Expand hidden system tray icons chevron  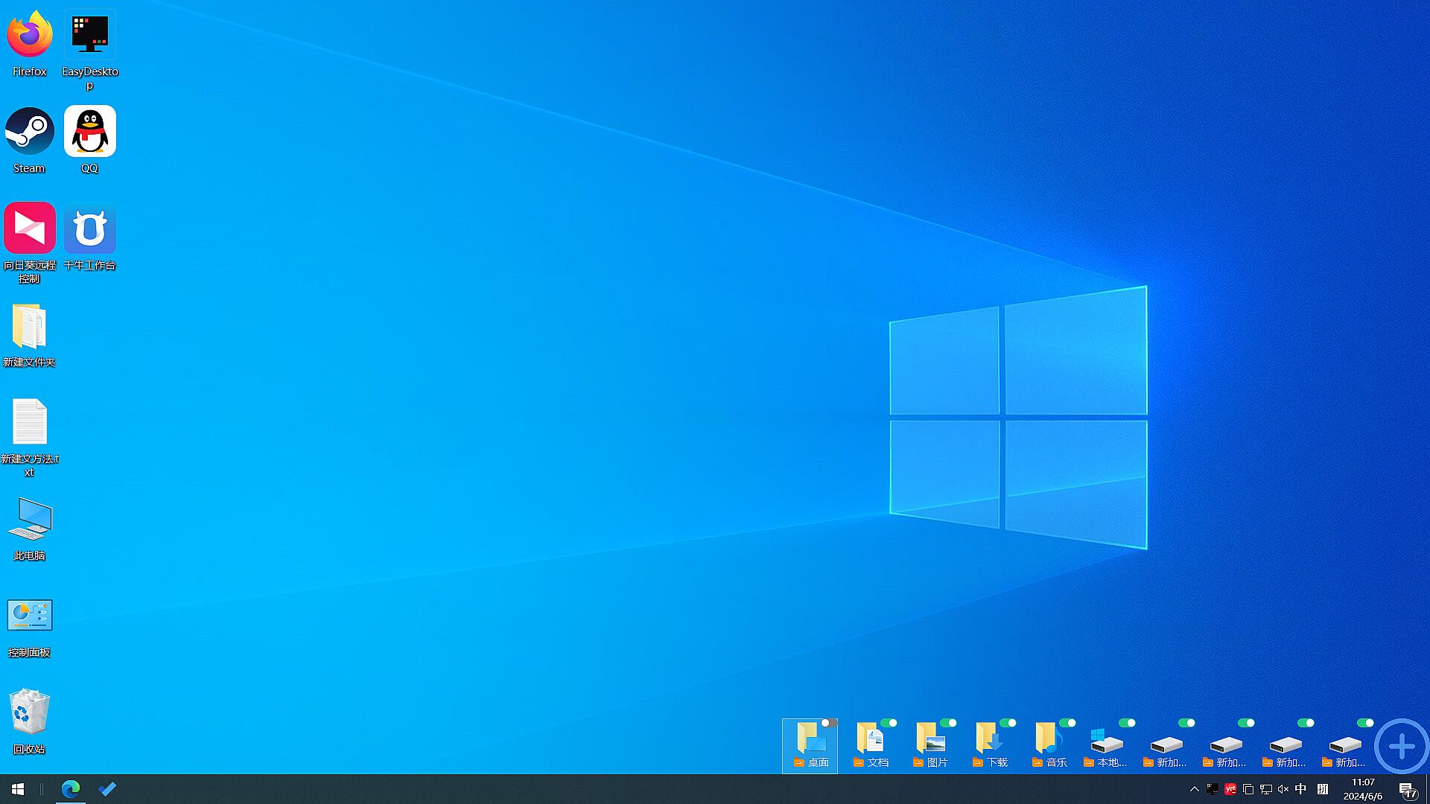[x=1195, y=789]
